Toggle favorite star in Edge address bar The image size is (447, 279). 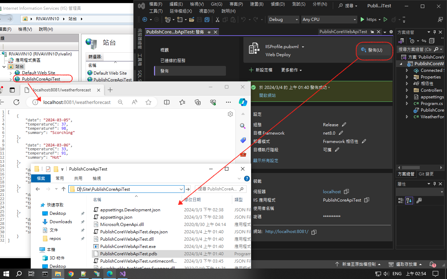pos(148,102)
